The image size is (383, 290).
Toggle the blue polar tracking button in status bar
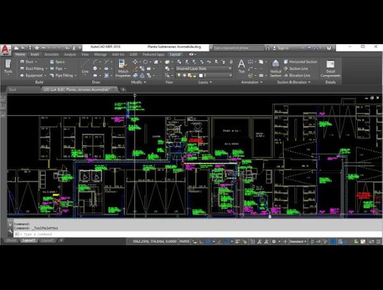click(208, 241)
